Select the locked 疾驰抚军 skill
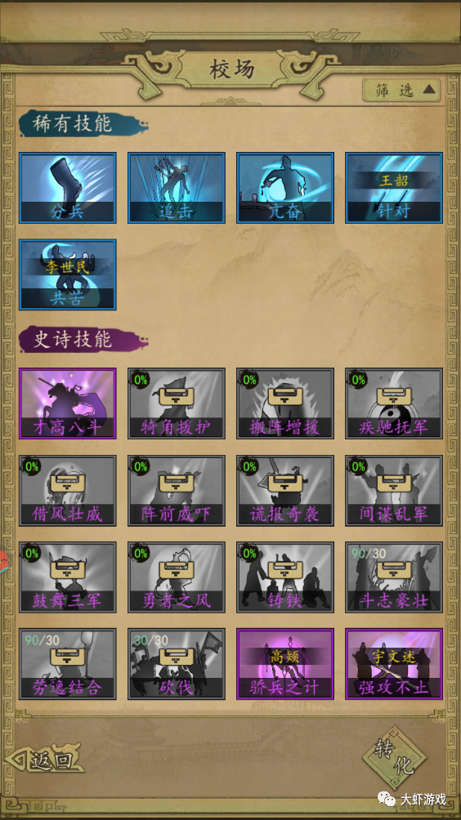 point(394,403)
